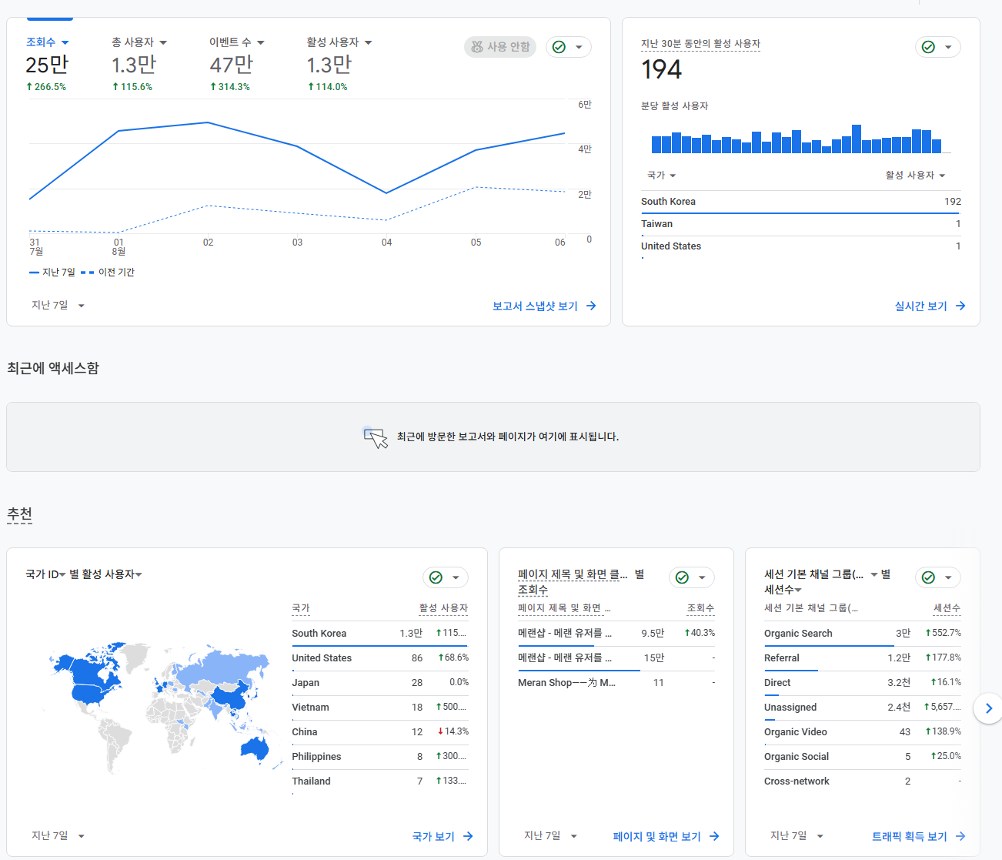Click the realtime card green check icon
The image size is (1002, 860).
tap(929, 47)
